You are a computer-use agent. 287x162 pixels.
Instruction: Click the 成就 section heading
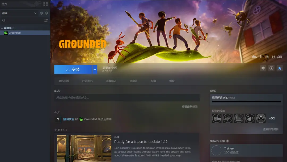(x=213, y=91)
